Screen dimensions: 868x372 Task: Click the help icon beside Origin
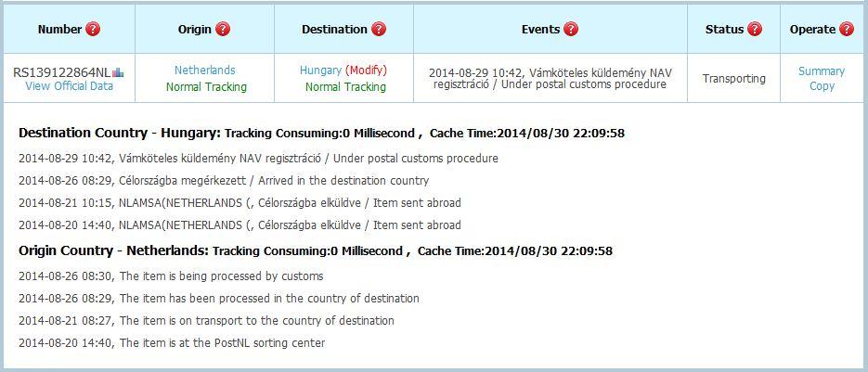tap(223, 29)
